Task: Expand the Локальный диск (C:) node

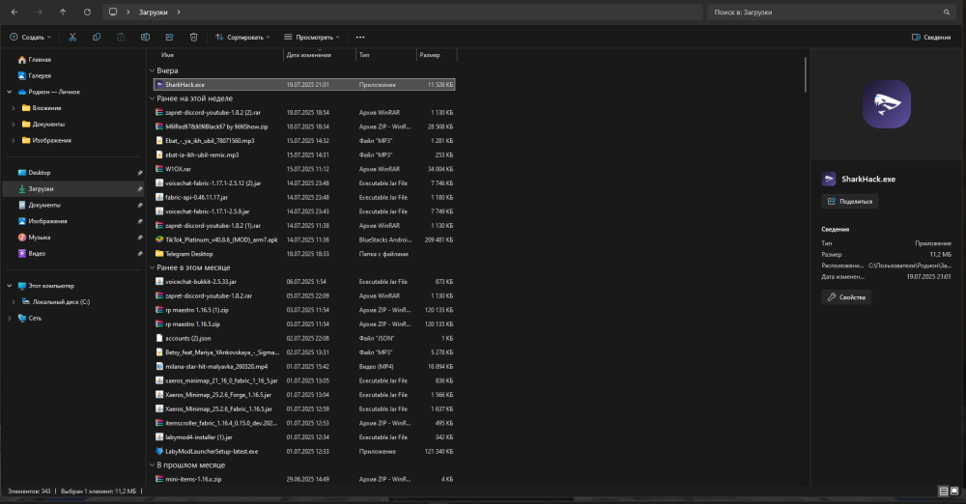Action: tap(14, 302)
